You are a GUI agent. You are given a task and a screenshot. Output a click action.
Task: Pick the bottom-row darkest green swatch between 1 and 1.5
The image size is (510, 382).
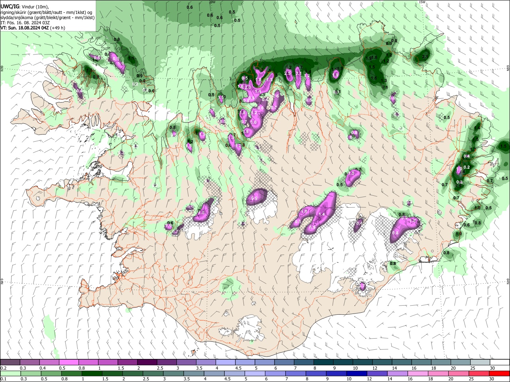[92, 373]
